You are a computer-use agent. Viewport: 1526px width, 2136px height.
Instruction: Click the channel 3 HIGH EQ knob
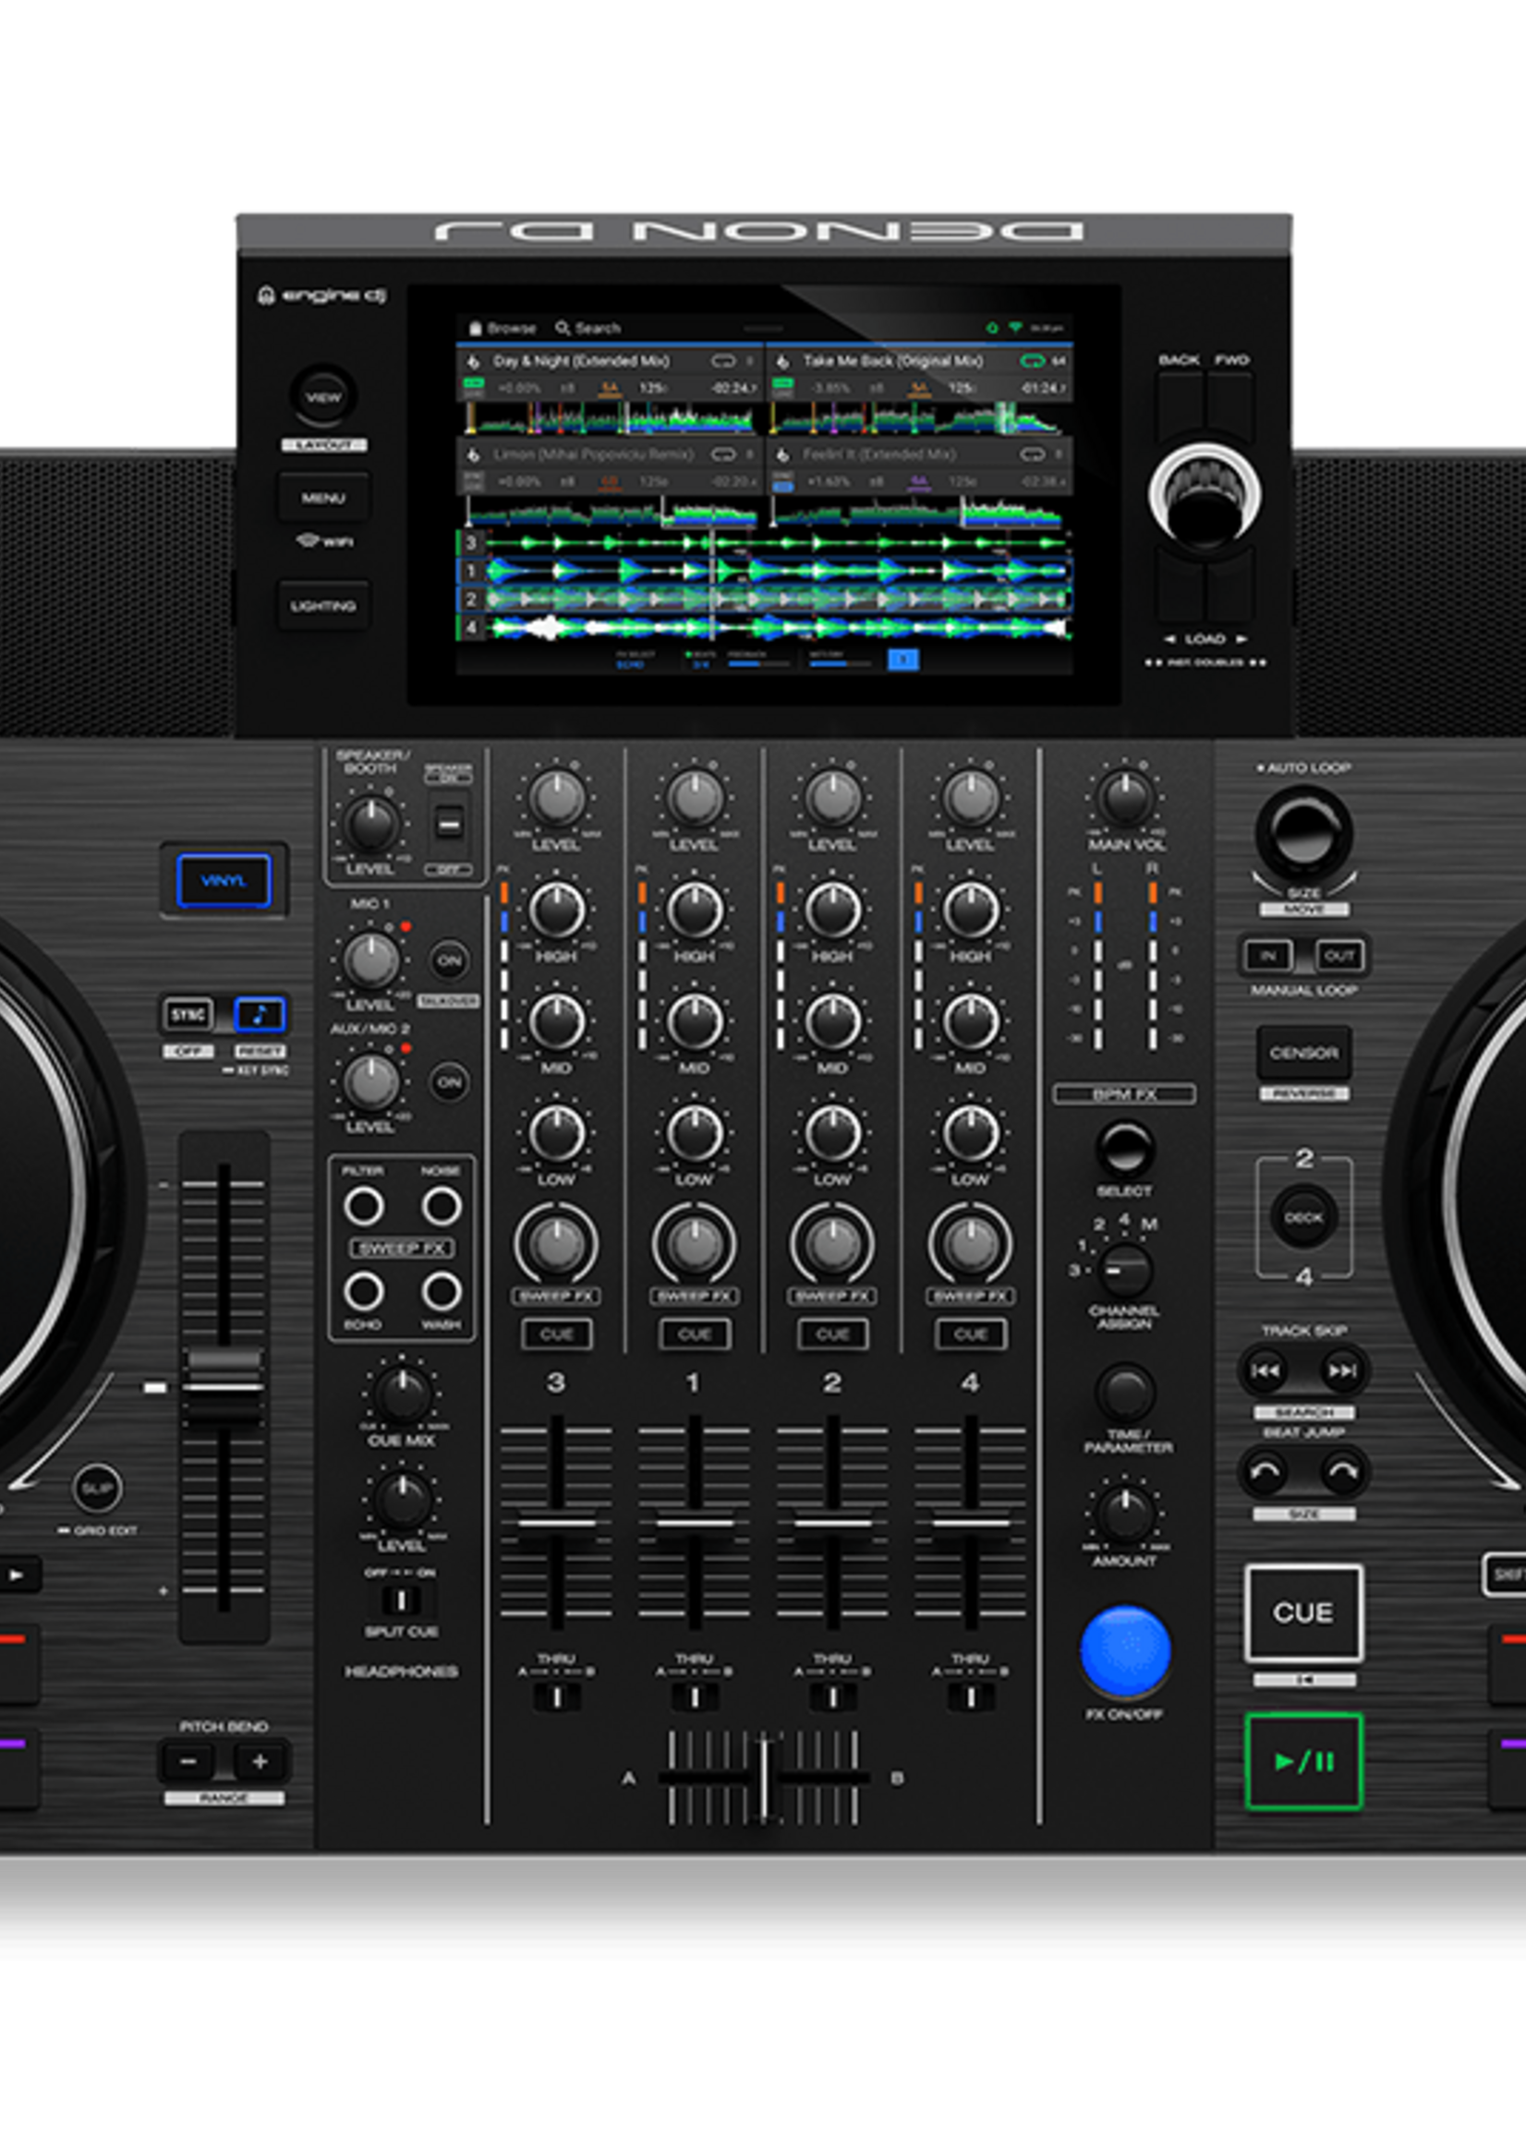[x=556, y=910]
